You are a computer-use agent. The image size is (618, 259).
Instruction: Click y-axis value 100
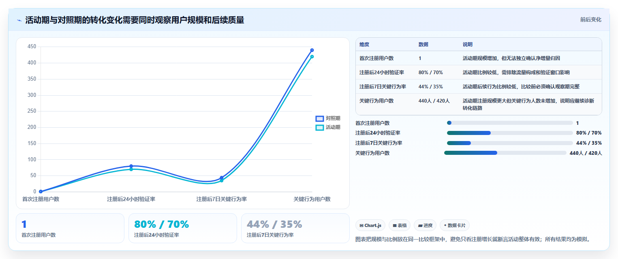click(x=32, y=159)
